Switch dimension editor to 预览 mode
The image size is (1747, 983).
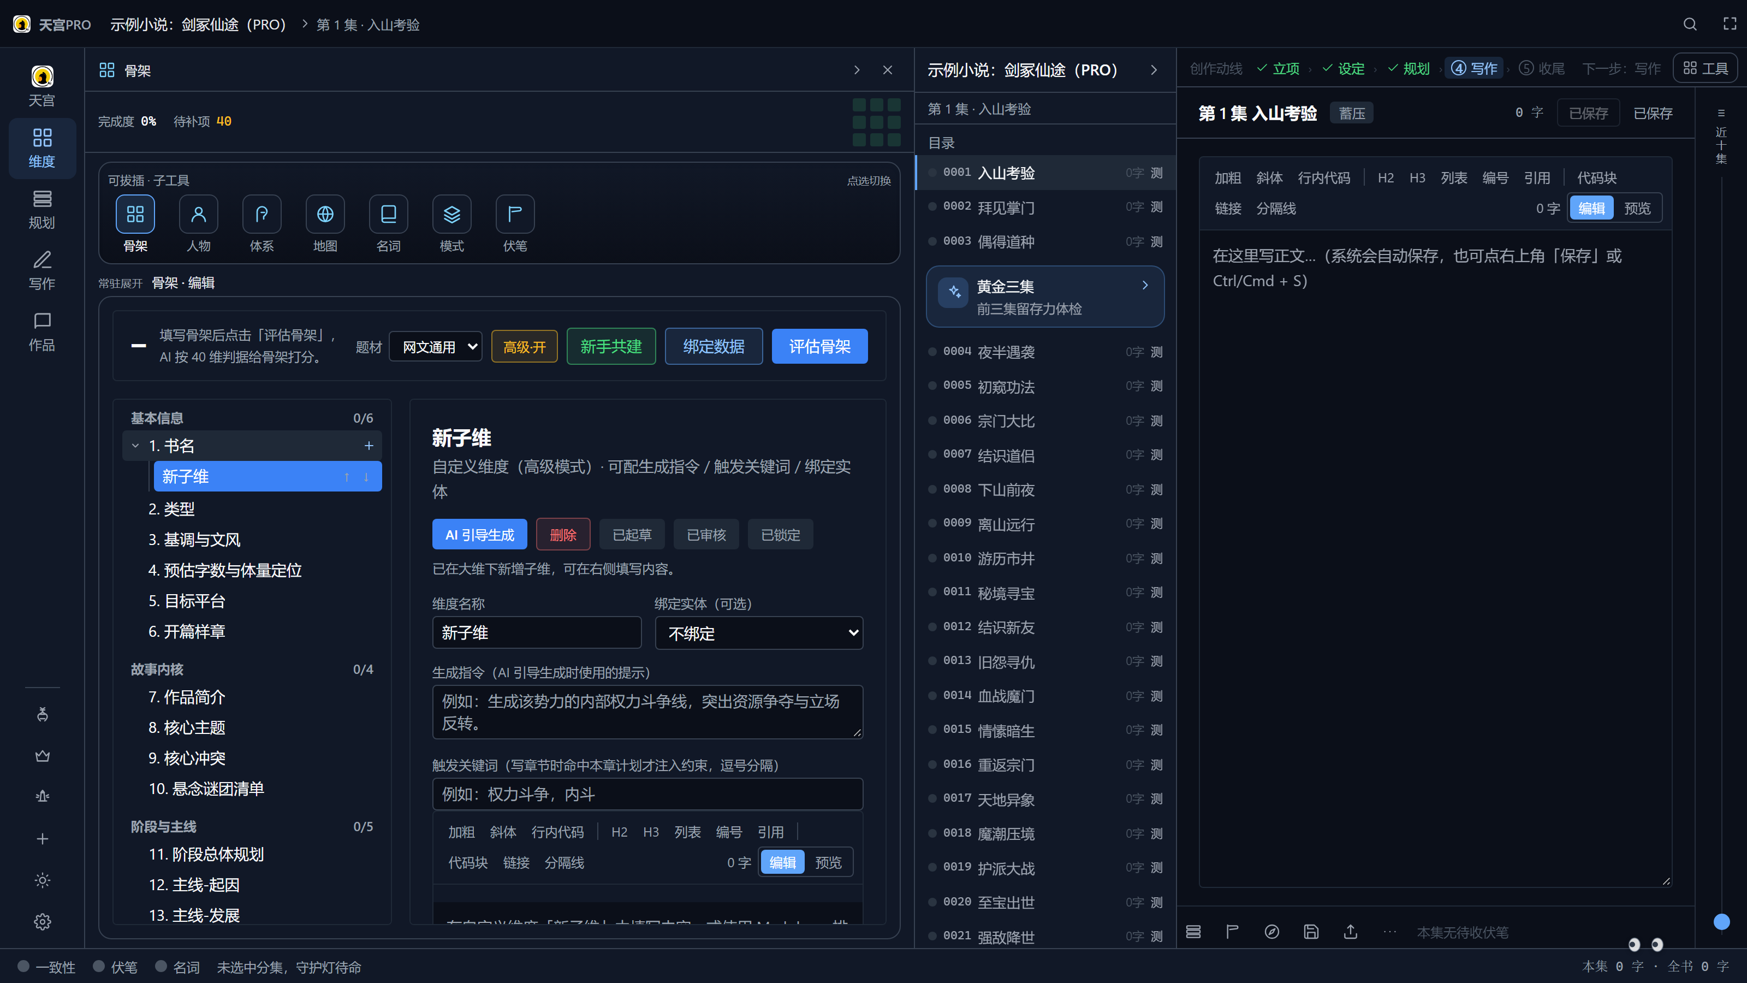coord(828,862)
